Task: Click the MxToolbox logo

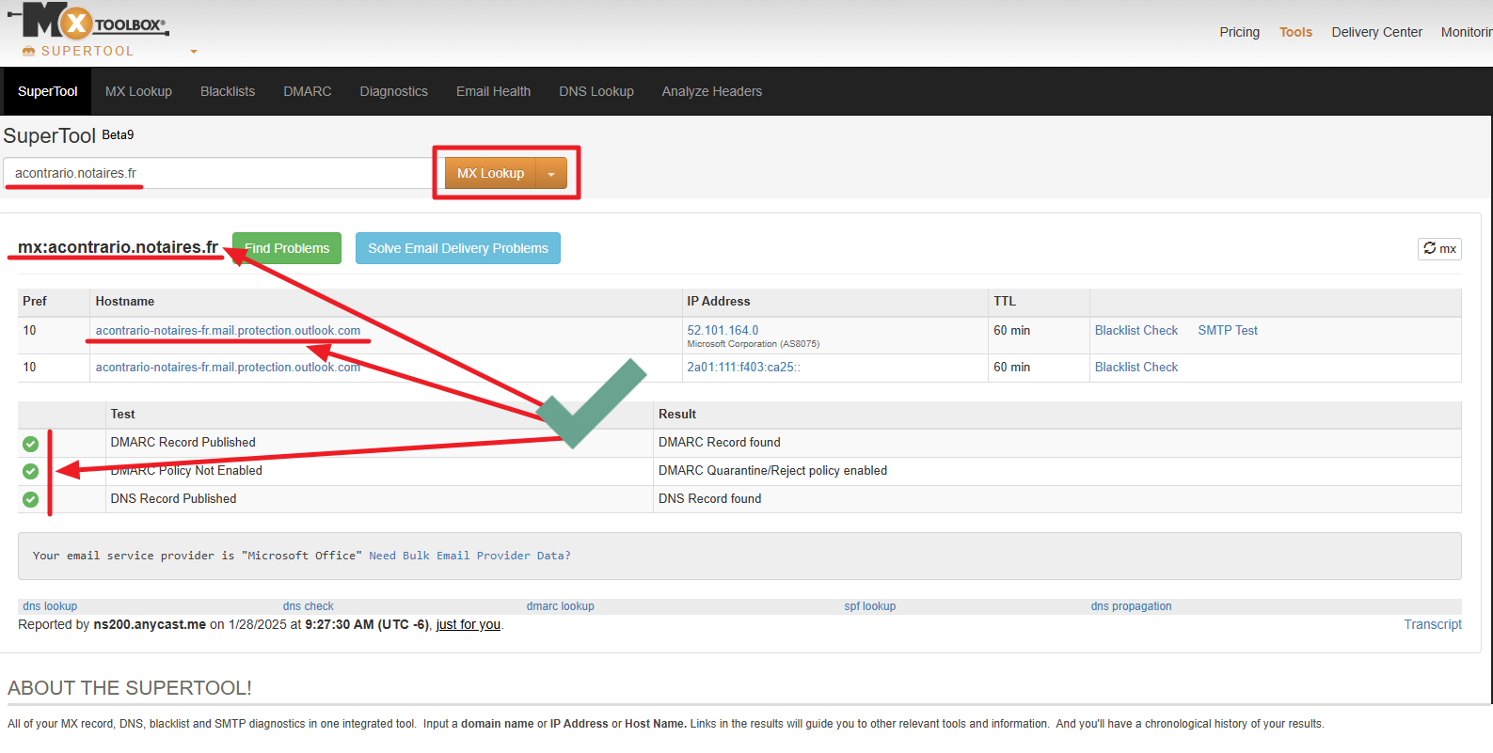Action: pyautogui.click(x=89, y=20)
